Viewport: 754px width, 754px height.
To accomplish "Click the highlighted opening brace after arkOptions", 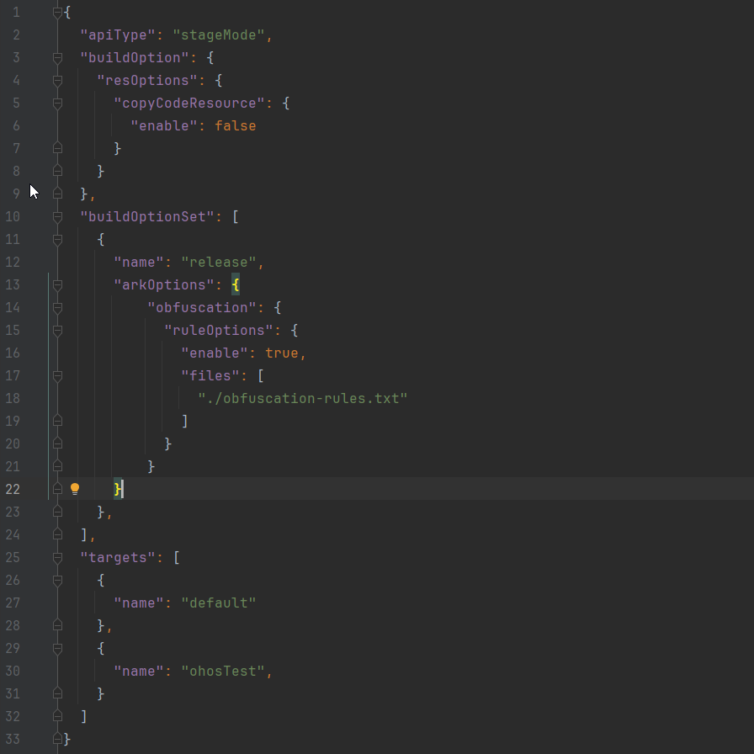I will click(x=235, y=285).
